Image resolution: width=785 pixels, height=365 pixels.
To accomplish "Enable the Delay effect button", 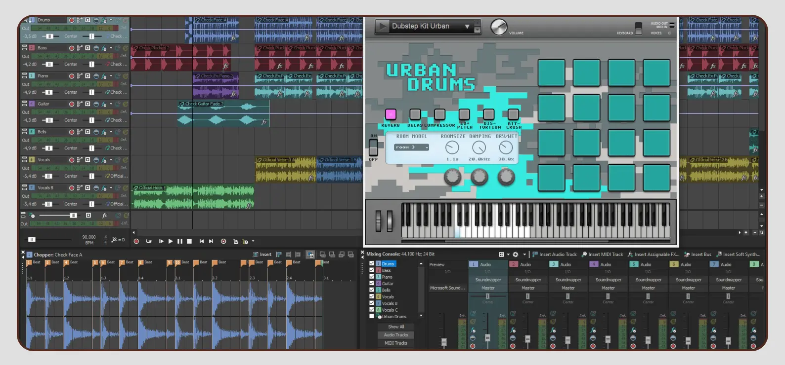I will 415,114.
